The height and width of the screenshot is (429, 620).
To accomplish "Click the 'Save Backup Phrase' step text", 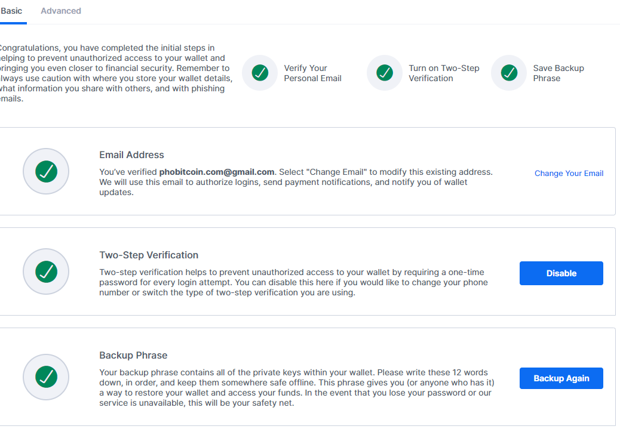I will 558,73.
